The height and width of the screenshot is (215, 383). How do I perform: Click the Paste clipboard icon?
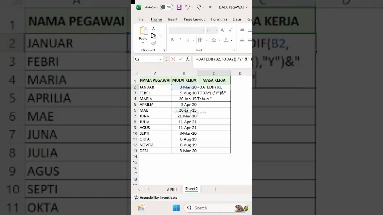143,31
